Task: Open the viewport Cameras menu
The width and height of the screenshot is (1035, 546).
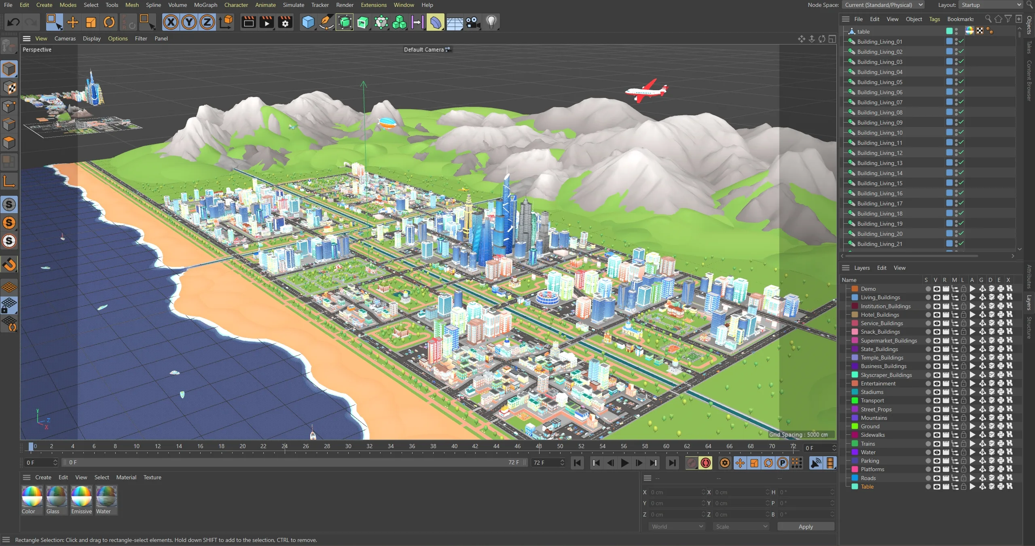Action: [x=65, y=38]
